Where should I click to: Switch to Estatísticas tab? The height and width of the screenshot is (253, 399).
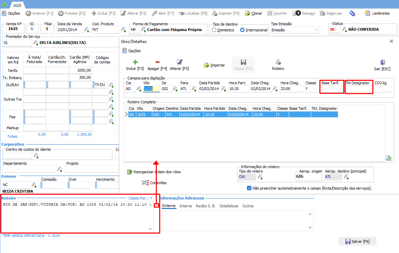pos(229,206)
